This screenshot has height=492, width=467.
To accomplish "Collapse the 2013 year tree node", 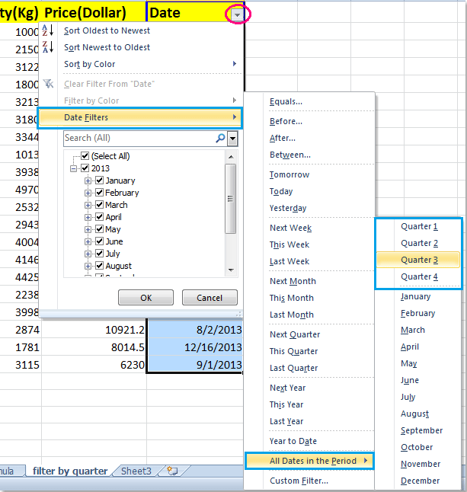I will coord(74,168).
